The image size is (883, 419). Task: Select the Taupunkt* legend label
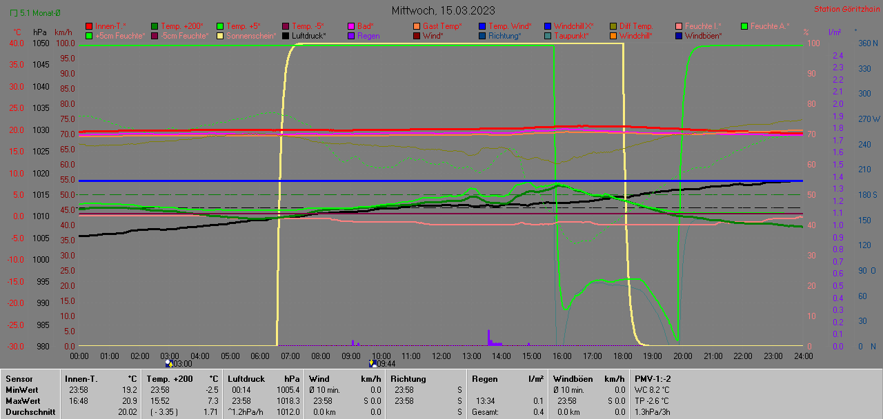(x=571, y=36)
